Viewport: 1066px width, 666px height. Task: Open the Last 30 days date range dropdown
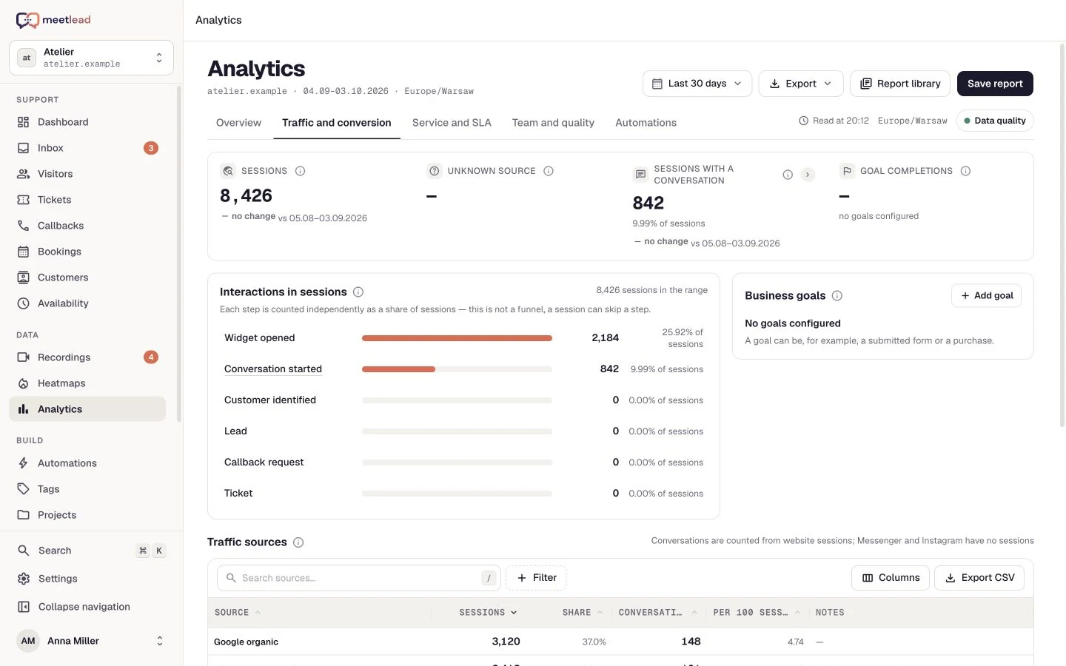click(697, 84)
